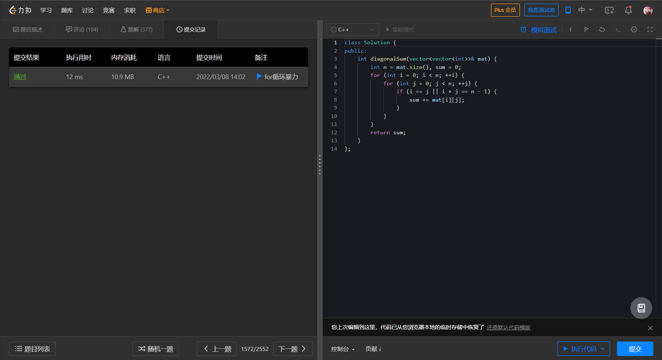Open the editor info 'i' icon
This screenshot has height=360, width=662.
pos(570,29)
